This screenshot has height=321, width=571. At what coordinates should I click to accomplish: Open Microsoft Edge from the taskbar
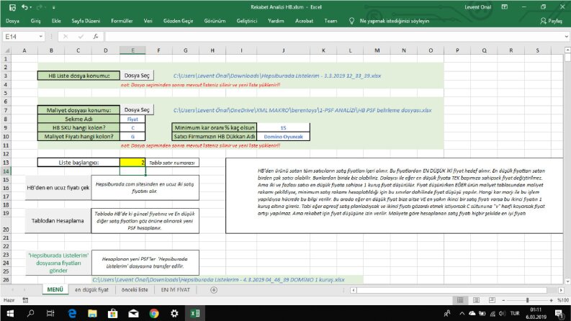click(72, 313)
